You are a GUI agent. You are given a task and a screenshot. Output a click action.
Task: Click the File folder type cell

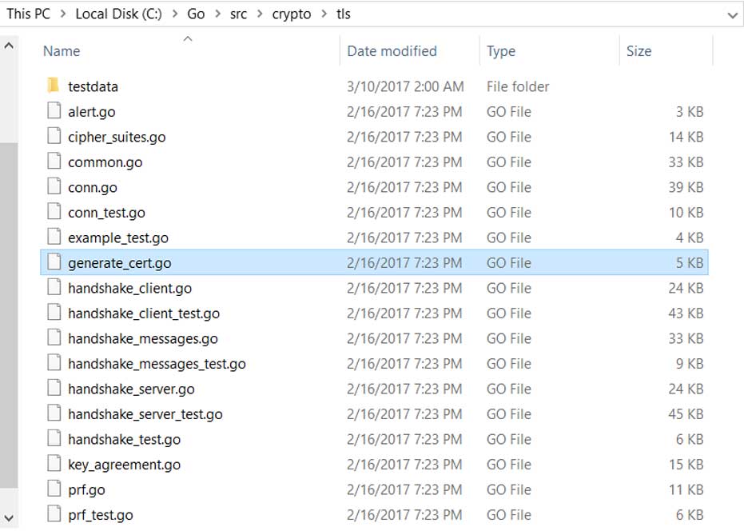click(518, 86)
